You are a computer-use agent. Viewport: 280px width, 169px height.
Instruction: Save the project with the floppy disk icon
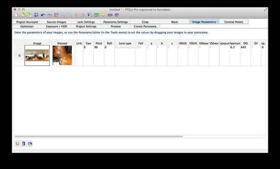click(36, 15)
